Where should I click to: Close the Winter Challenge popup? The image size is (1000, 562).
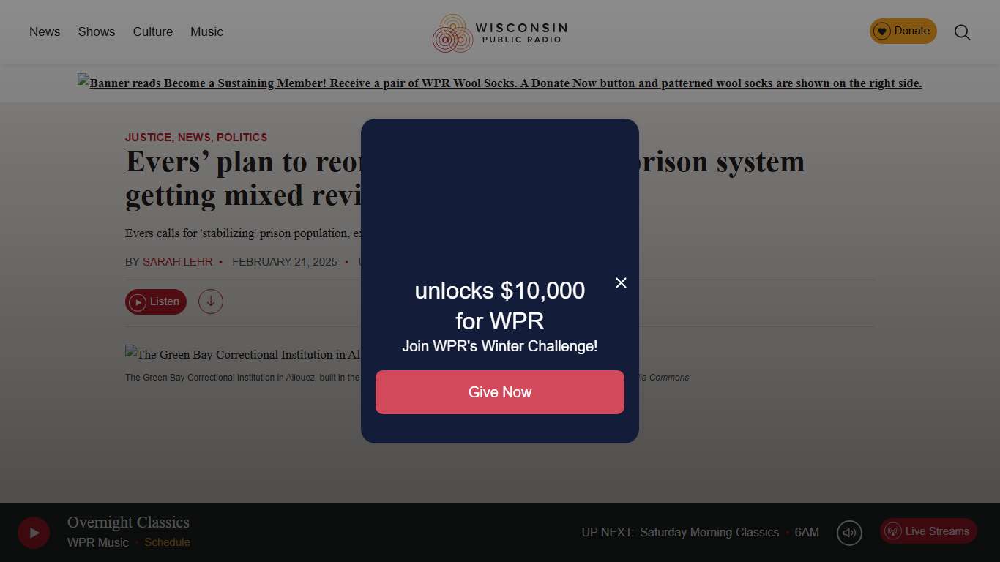click(621, 283)
